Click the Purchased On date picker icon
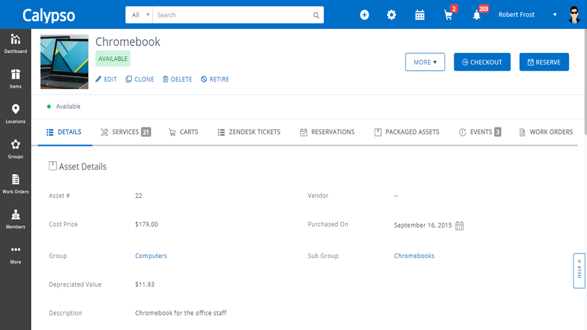 pyautogui.click(x=460, y=226)
